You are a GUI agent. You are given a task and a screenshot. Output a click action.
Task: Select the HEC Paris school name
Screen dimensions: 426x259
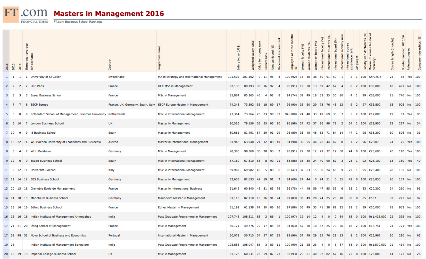[x=37, y=86]
